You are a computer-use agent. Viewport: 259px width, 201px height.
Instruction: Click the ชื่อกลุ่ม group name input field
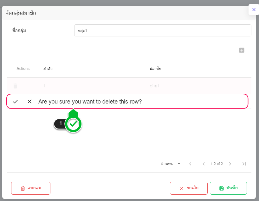[163, 30]
